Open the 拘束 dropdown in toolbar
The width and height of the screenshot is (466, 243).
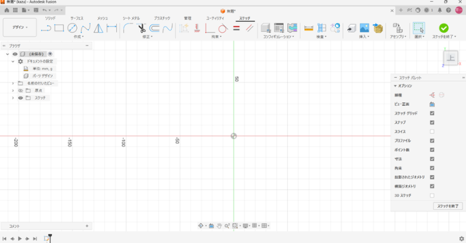click(x=217, y=37)
